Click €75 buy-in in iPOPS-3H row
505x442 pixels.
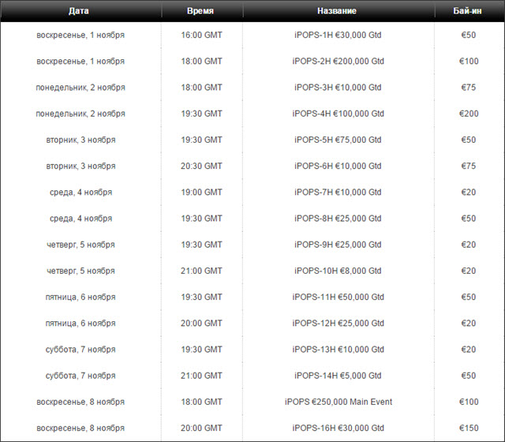point(468,88)
